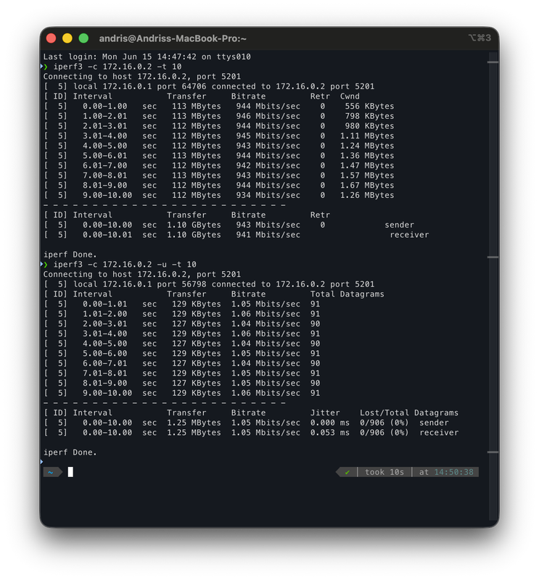Click the '980 KBytes' Cwnd value
The image size is (539, 580).
[x=369, y=125]
